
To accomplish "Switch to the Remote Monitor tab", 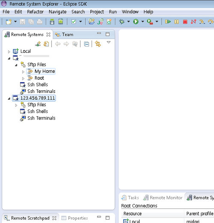I will pos(163,198).
